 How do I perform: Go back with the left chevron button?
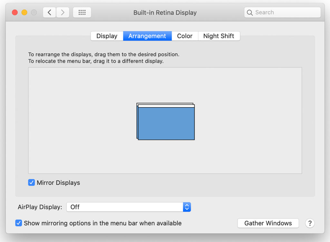(49, 13)
